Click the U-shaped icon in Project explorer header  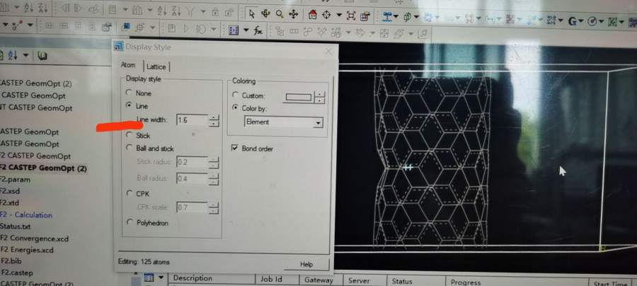42,56
